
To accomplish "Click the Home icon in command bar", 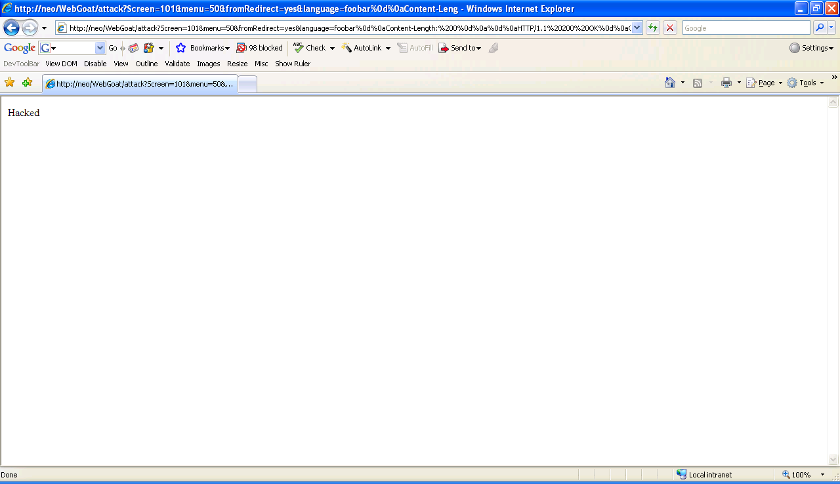I will pyautogui.click(x=670, y=83).
